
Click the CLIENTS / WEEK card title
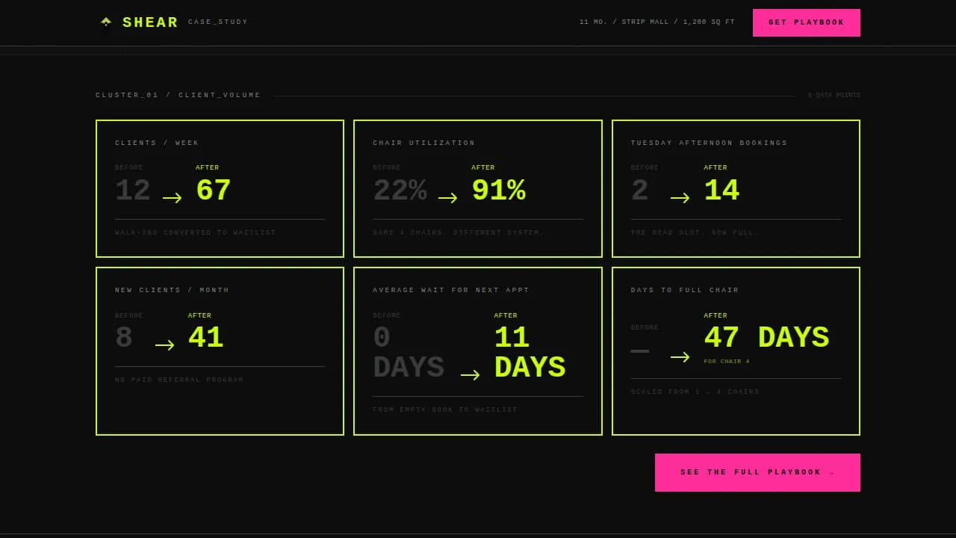point(157,143)
